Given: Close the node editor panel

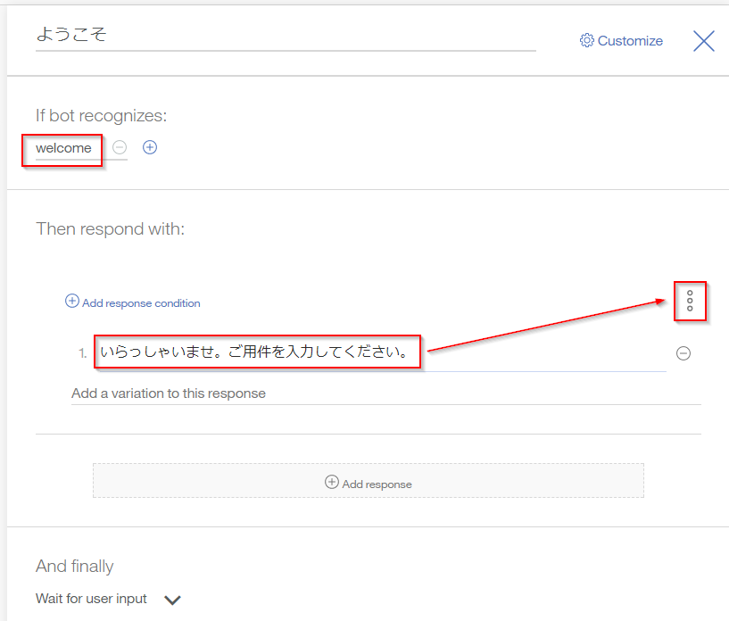Looking at the screenshot, I should 703,41.
